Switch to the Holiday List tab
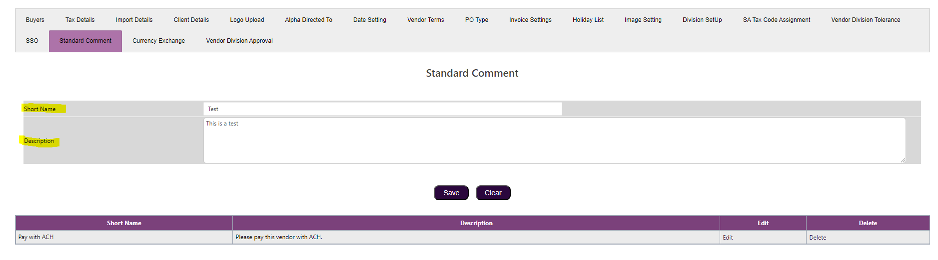 (588, 20)
